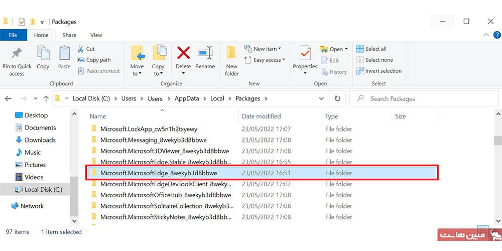Open address bar history dropdown chevron
Screen dimensions: 502x251
(322, 98)
